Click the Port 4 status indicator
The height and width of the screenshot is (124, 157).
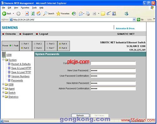(60, 44)
